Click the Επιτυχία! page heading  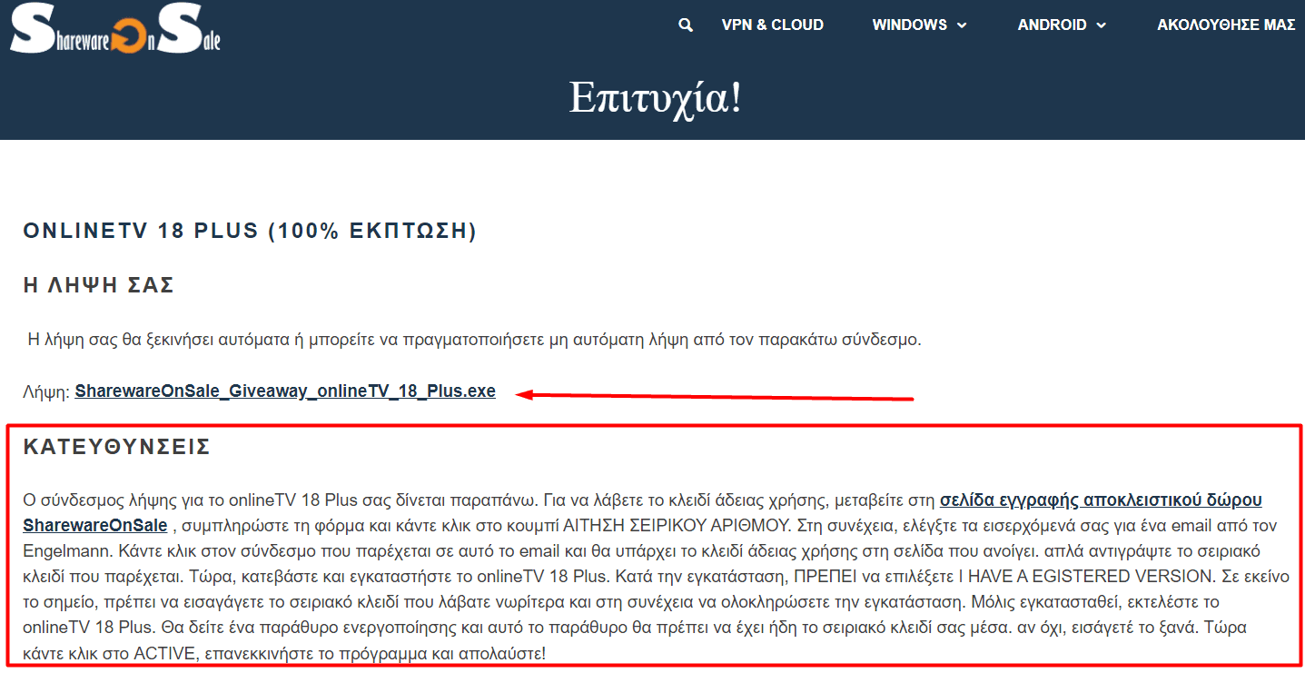[x=655, y=96]
